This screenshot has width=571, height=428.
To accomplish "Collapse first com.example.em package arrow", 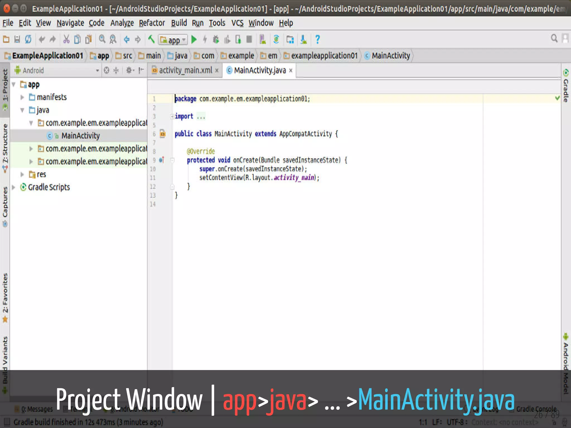I will coord(31,123).
